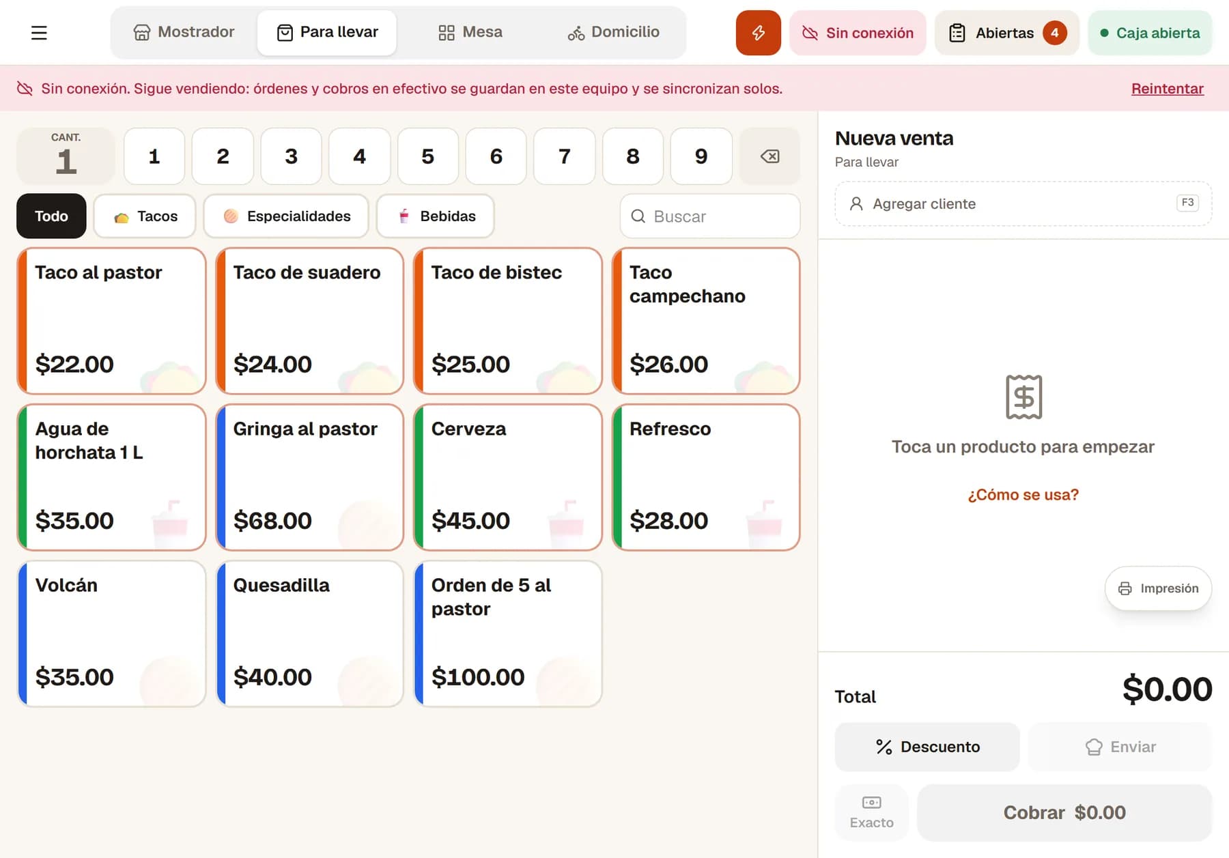The height and width of the screenshot is (858, 1229).
Task: Add Cerveza to the order
Action: point(508,477)
